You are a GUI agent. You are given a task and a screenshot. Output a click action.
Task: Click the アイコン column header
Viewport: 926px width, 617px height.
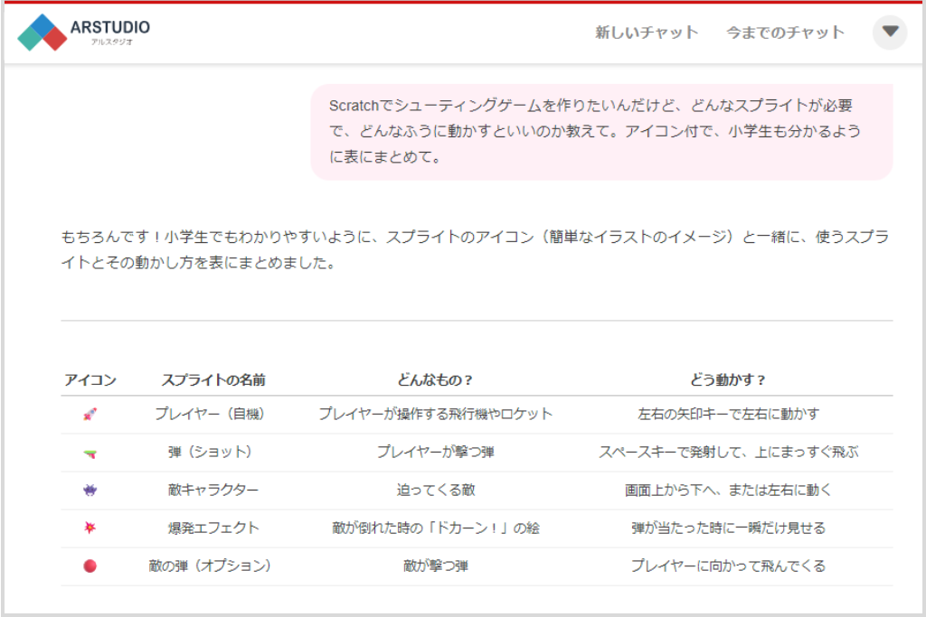pyautogui.click(x=90, y=380)
